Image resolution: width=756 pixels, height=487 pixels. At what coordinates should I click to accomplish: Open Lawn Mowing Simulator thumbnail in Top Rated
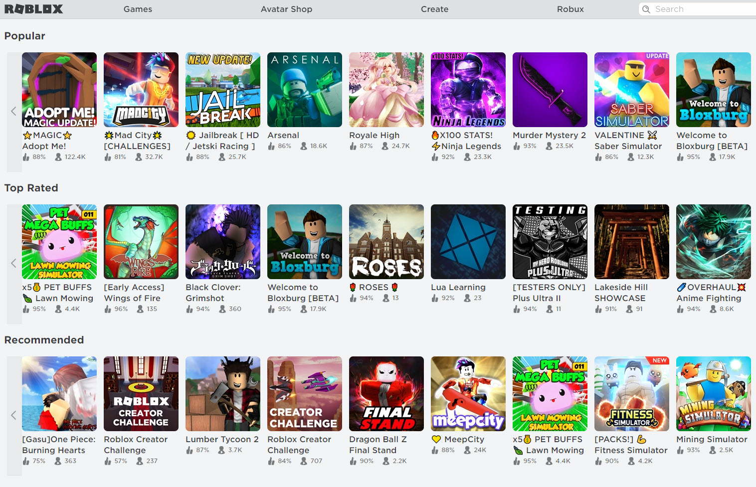point(59,242)
